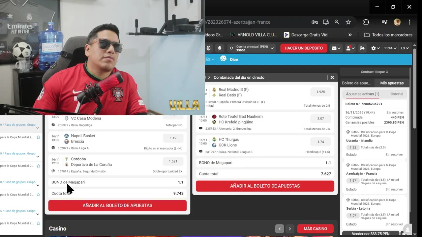The width and height of the screenshot is (422, 237).
Task: Select the 1.74 odds for HC Thurgau
Action: [x=320, y=142]
